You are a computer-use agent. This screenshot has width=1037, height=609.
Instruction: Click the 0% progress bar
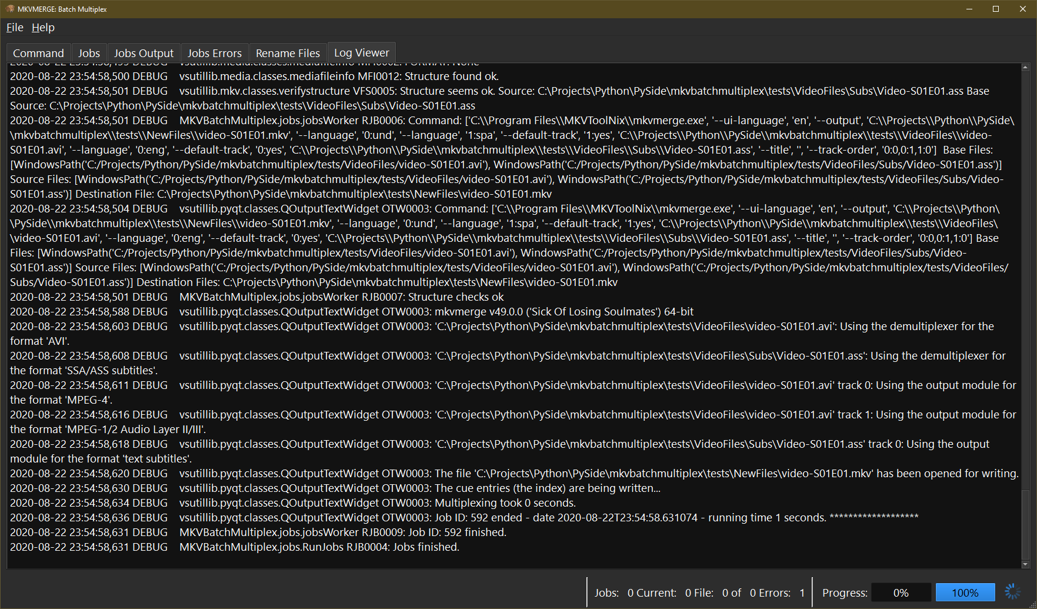point(901,593)
